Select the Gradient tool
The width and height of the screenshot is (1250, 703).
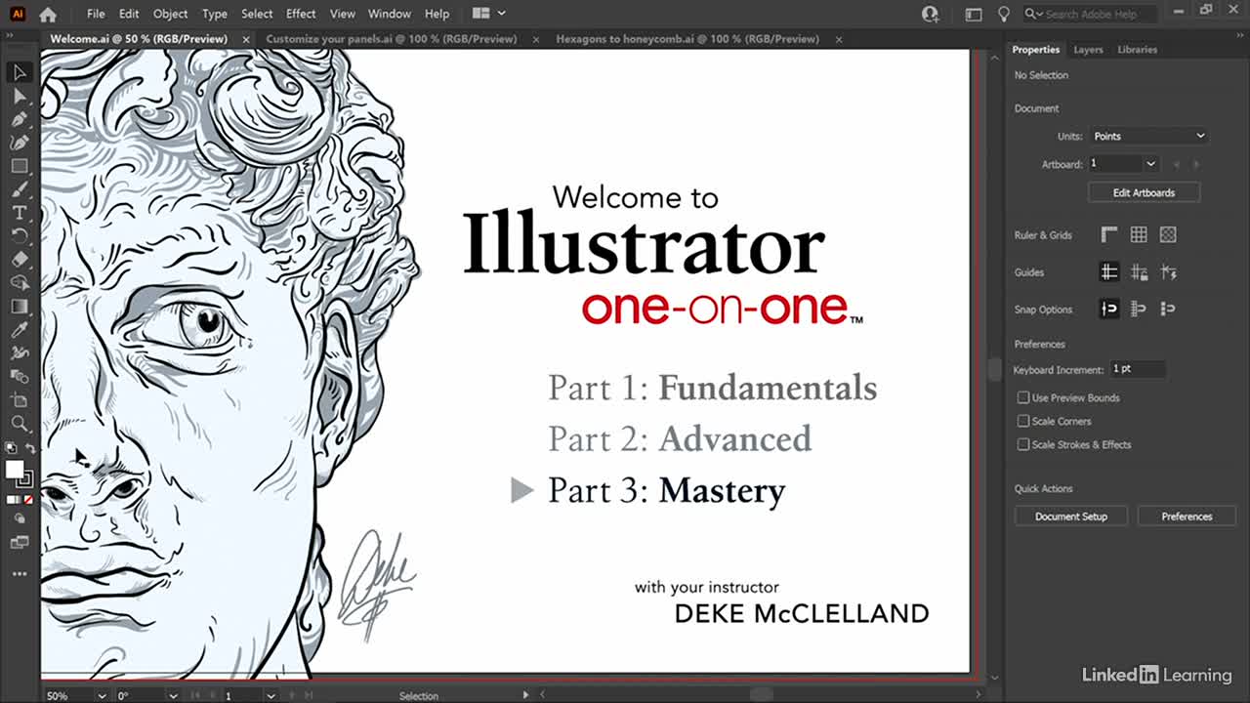19,307
